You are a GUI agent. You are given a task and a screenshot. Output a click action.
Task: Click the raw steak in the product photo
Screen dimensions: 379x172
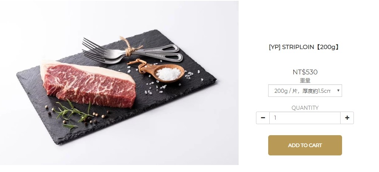89,84
